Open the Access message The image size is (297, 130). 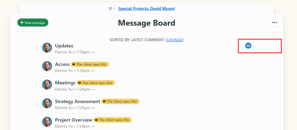tap(62, 64)
